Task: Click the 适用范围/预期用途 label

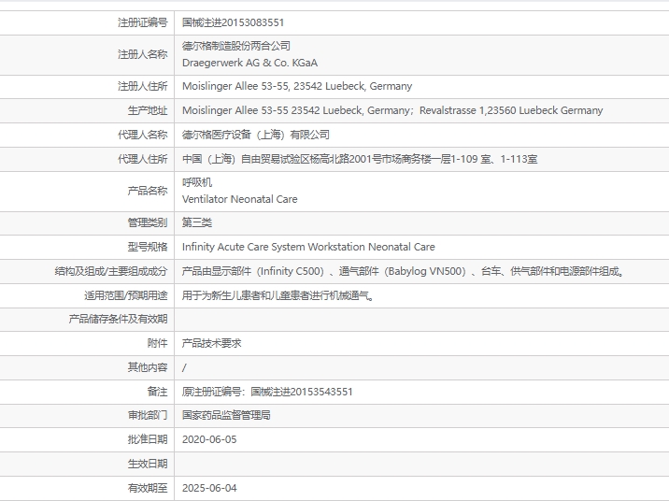Action: [x=126, y=295]
